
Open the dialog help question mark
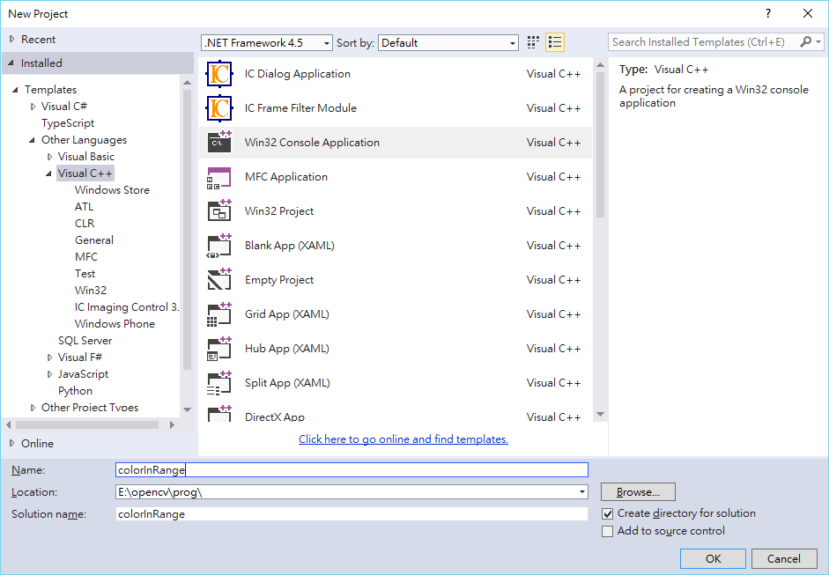click(768, 14)
